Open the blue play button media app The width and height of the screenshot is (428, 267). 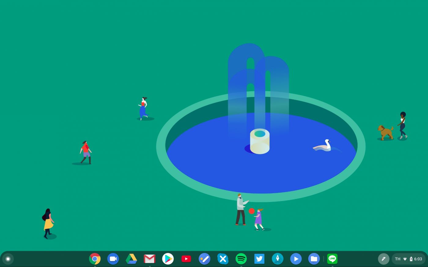296,259
